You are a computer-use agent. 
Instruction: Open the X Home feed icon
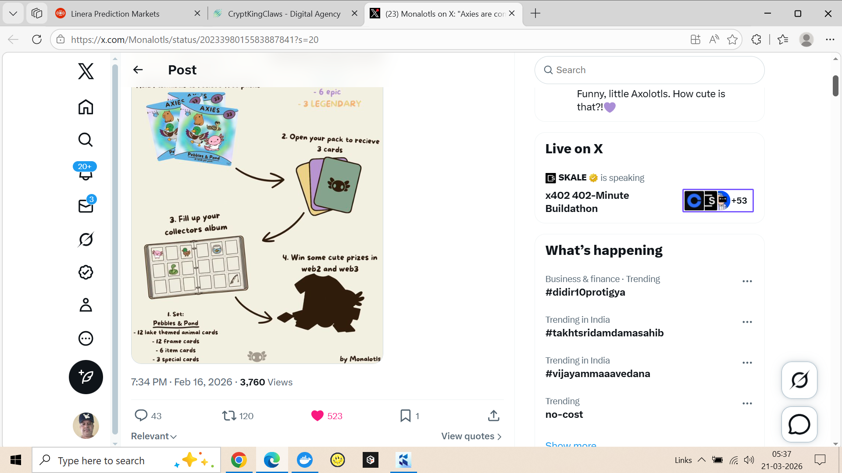86,107
